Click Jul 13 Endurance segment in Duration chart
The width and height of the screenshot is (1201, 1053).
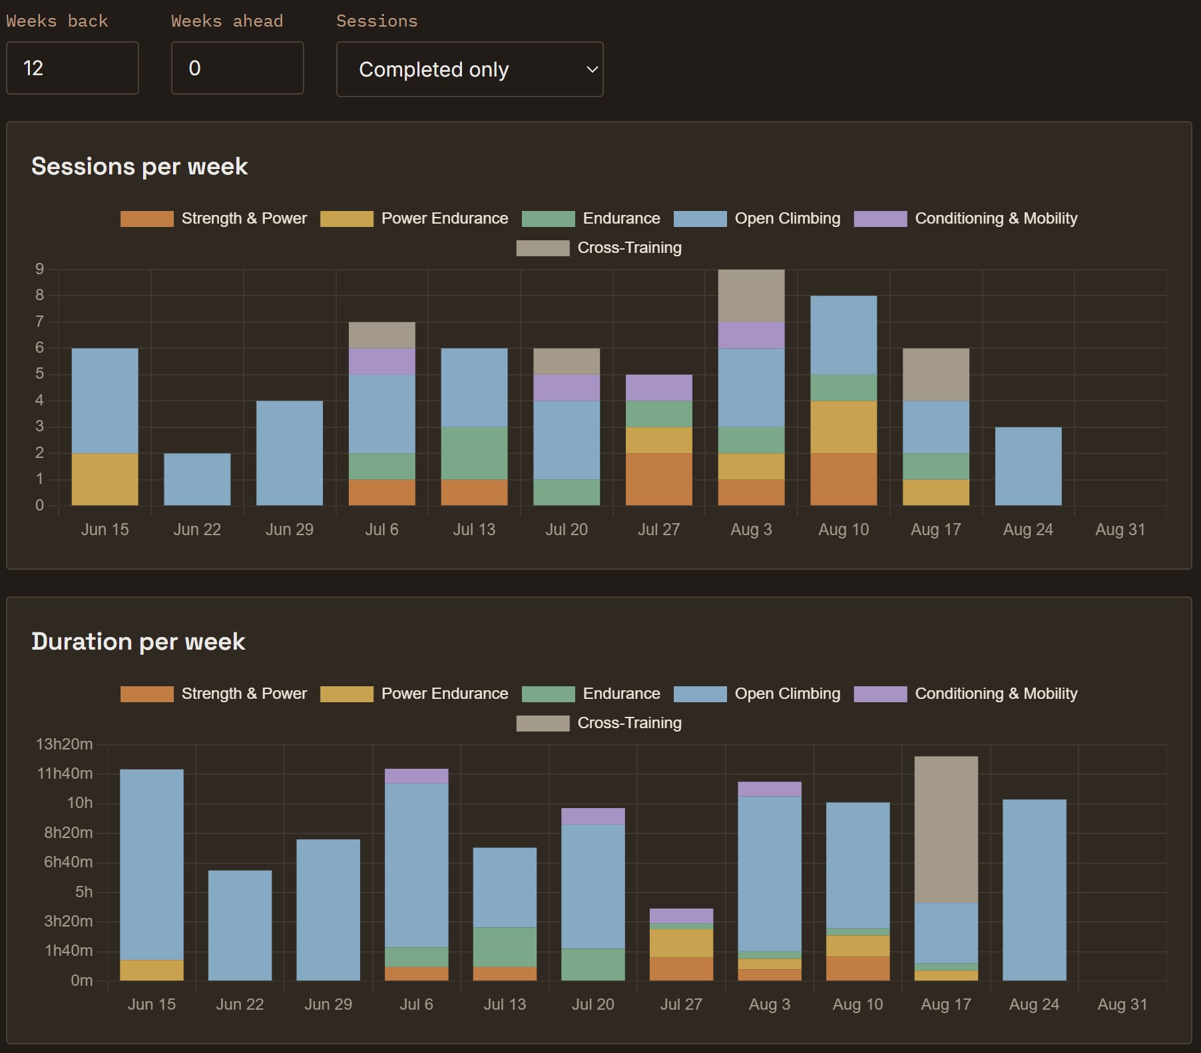505,947
